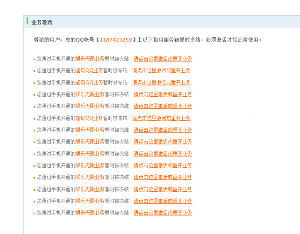Click activation link in seventh list row
Image resolution: width=300 pixels, height=234 pixels.
[x=163, y=130]
